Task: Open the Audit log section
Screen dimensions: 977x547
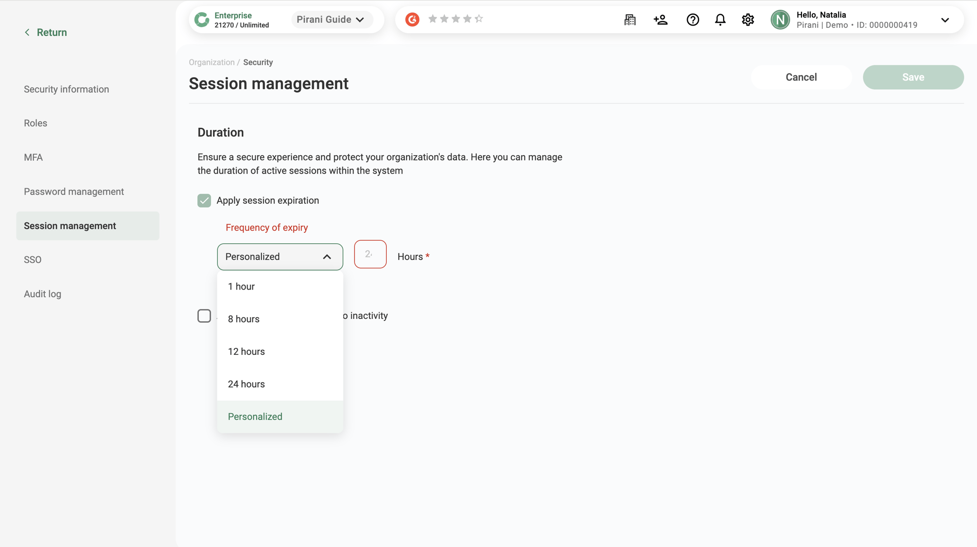Action: 42,293
